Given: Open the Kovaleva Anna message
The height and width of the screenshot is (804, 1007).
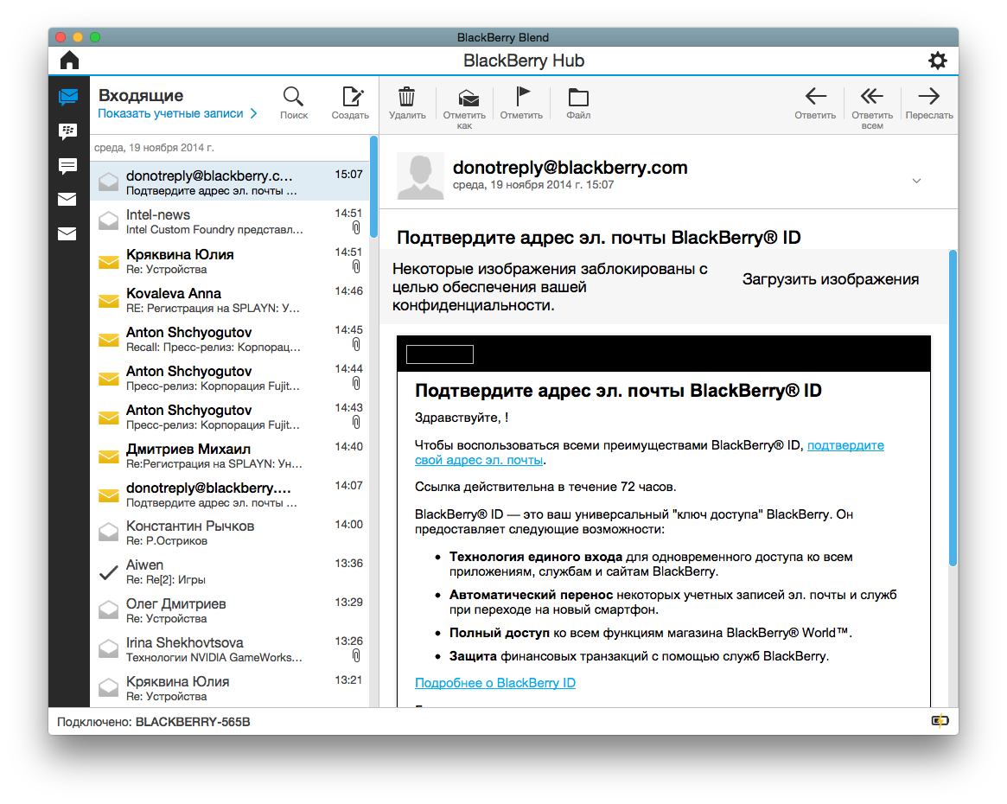Looking at the screenshot, I should point(230,299).
